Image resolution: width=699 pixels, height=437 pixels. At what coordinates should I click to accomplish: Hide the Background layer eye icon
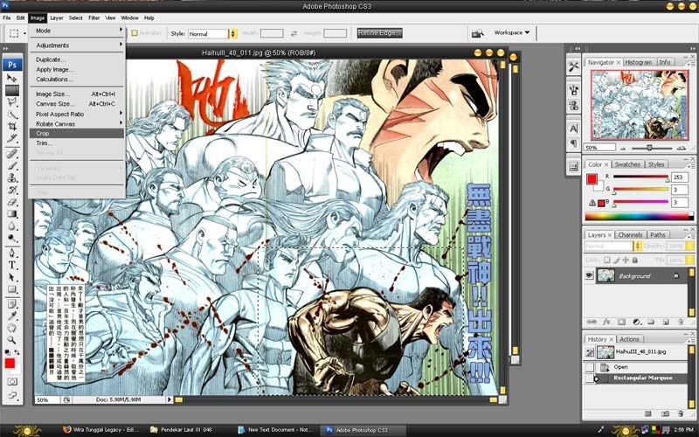(x=589, y=275)
